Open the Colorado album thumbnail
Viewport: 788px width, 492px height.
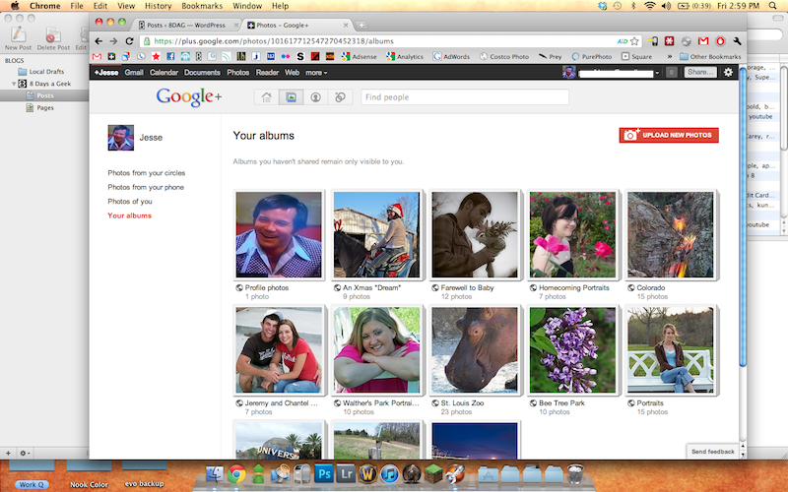point(671,234)
